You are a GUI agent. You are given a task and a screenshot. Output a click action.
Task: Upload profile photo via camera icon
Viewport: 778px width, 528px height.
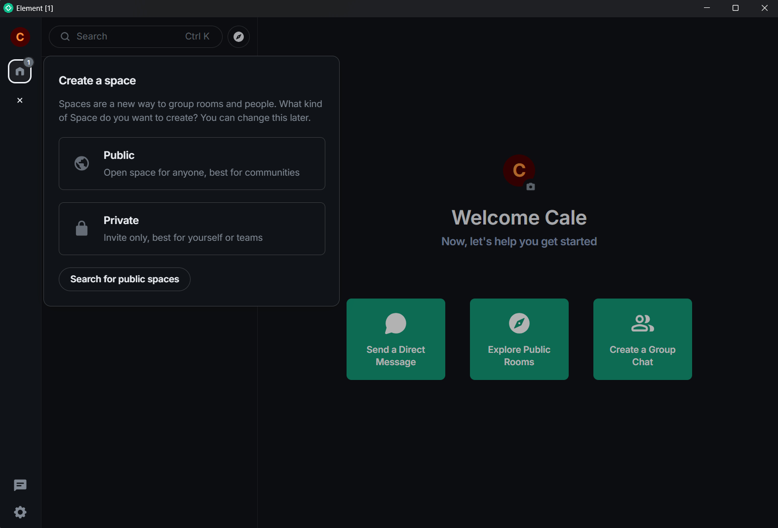point(531,187)
